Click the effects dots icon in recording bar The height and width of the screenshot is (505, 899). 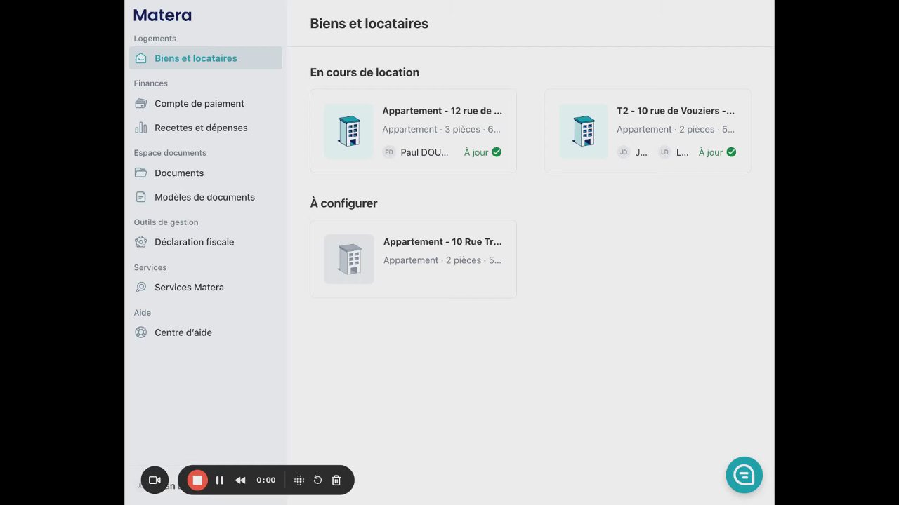click(x=298, y=480)
